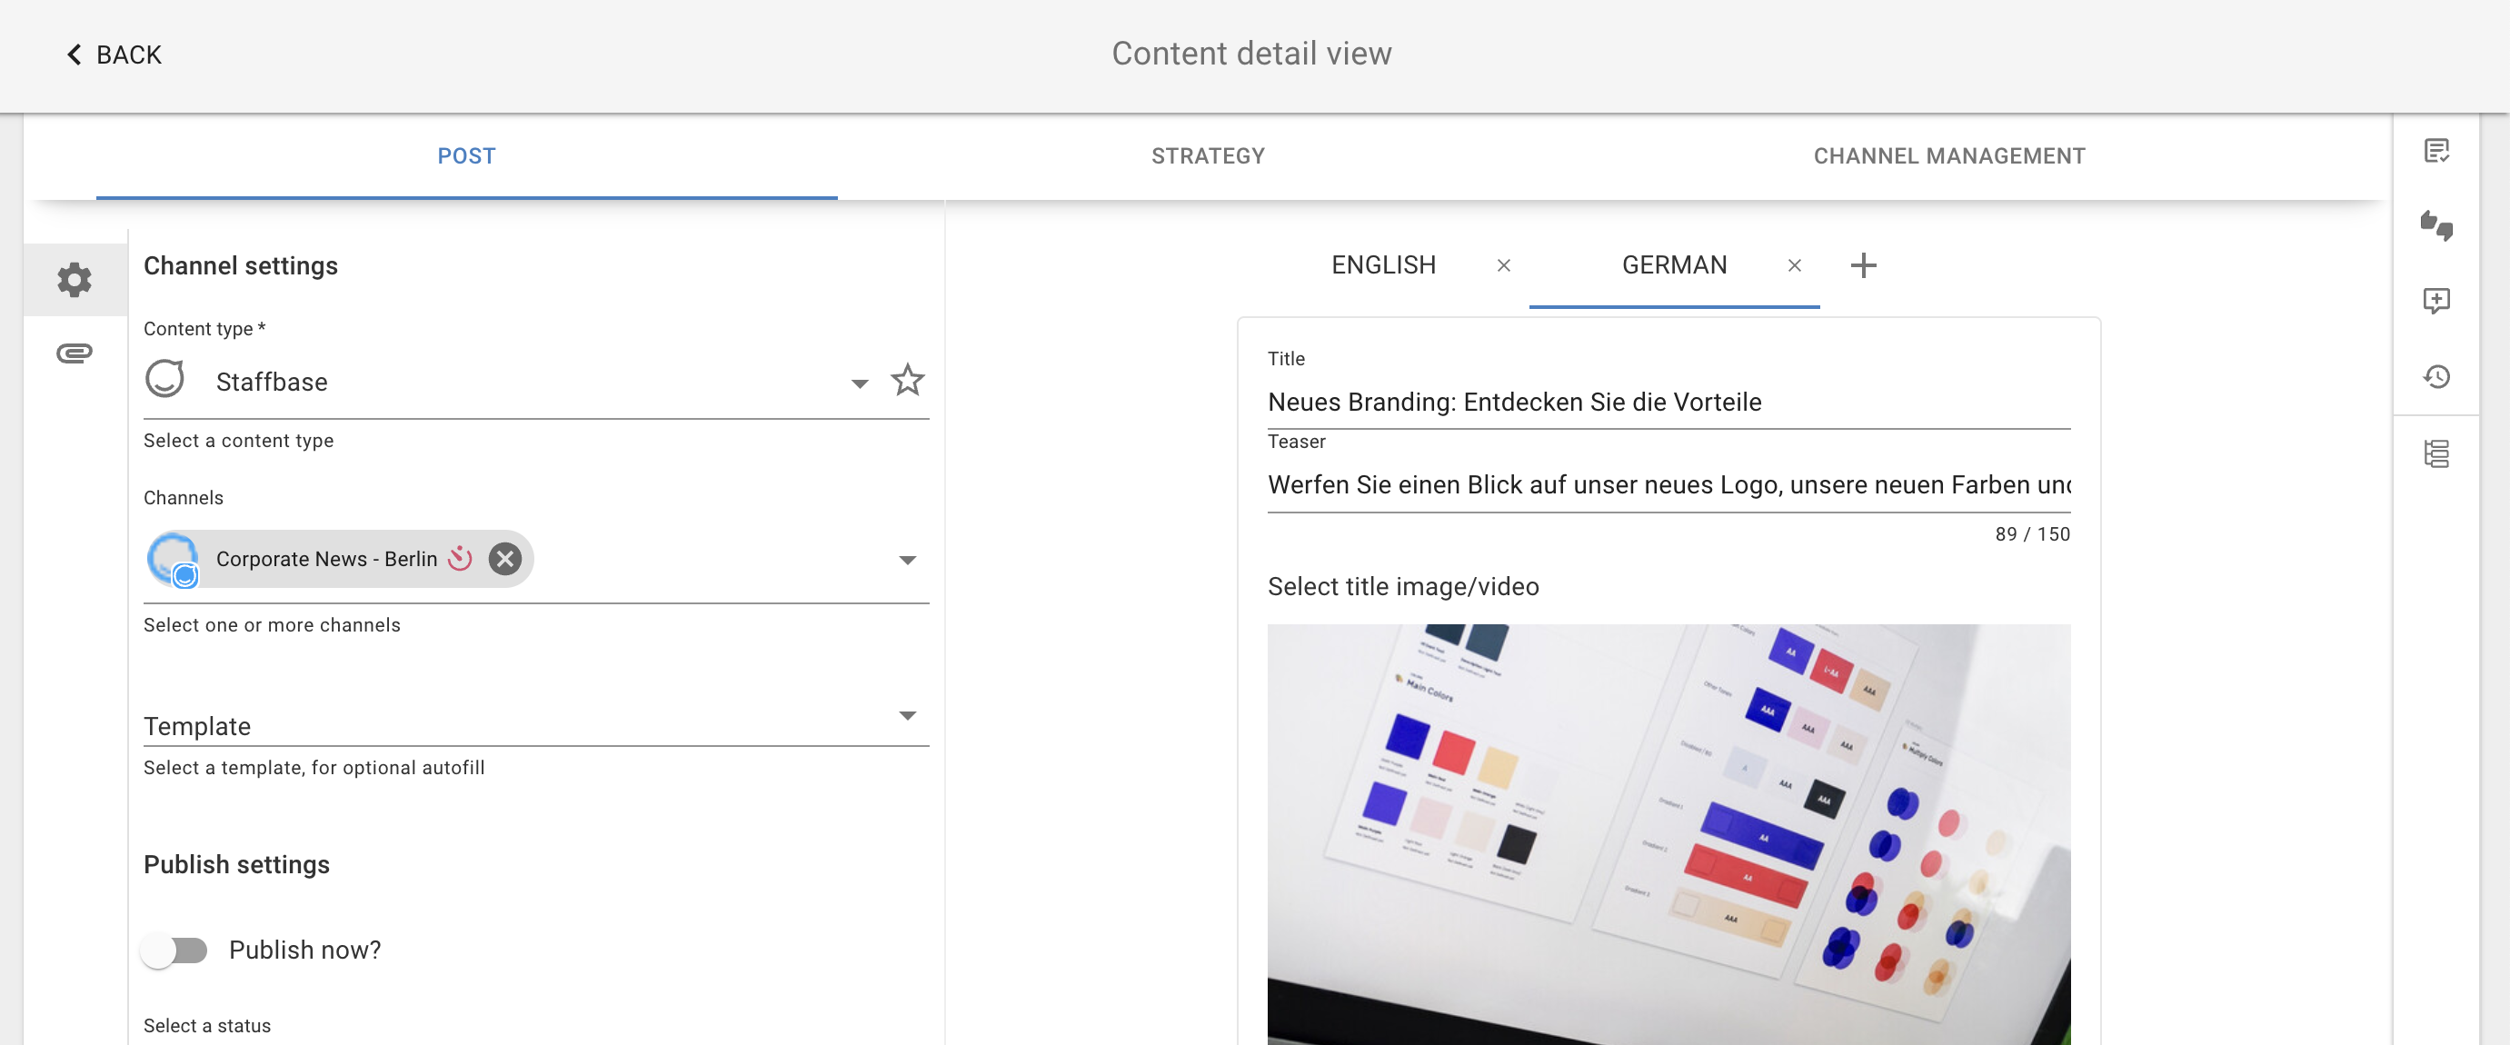The height and width of the screenshot is (1045, 2510).
Task: Click the Corporate News - Berlin chip label
Action: pyautogui.click(x=326, y=559)
